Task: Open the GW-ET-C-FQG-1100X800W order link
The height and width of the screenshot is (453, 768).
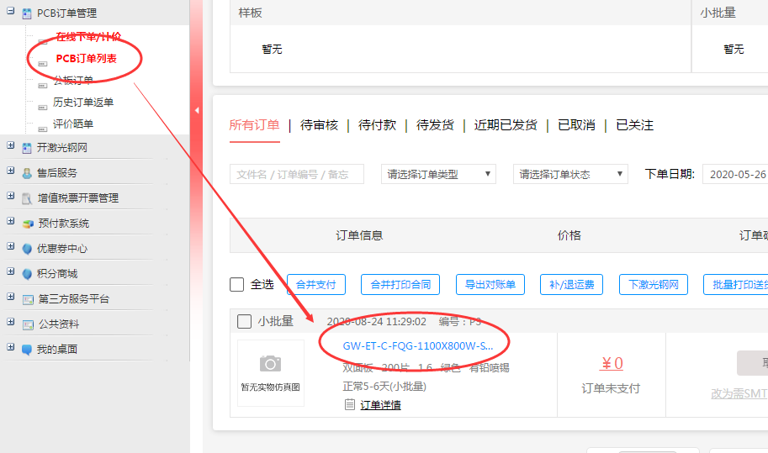Action: (417, 345)
